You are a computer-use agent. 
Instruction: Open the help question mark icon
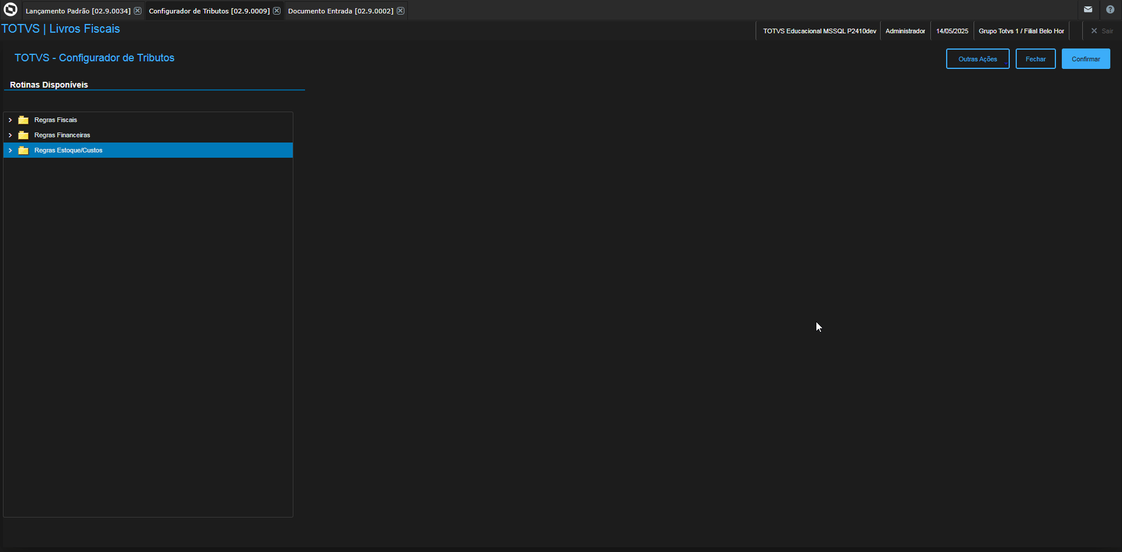point(1110,9)
